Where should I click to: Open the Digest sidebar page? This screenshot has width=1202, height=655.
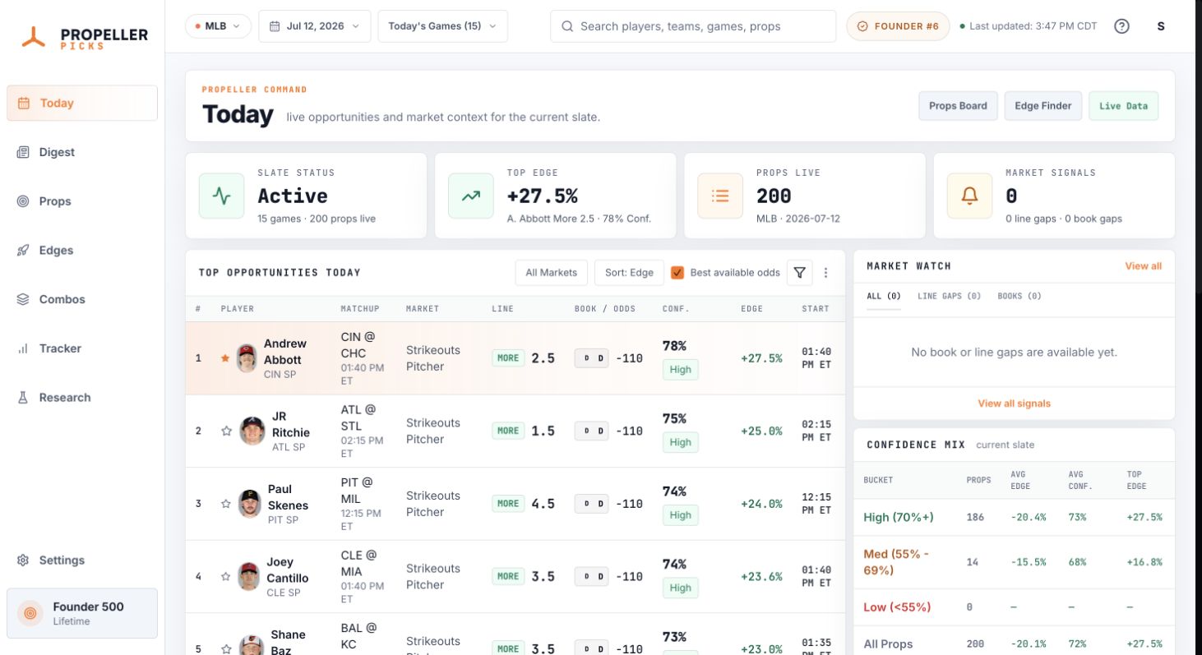pos(82,152)
